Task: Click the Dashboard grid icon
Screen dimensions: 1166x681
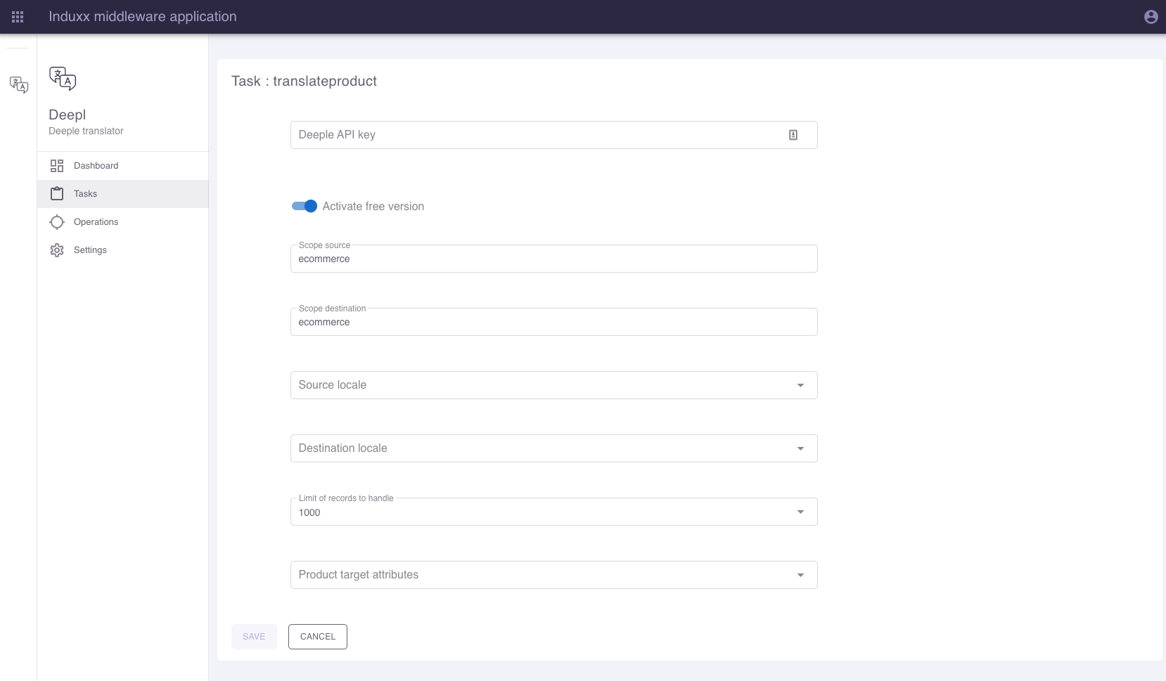Action: click(x=57, y=166)
